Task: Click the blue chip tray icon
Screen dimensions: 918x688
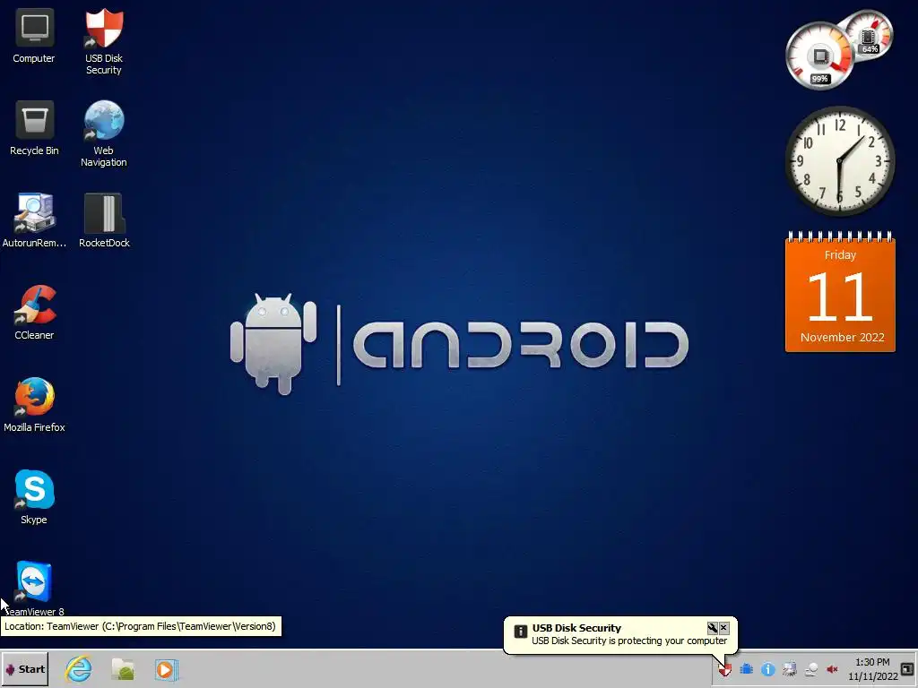Action: tap(747, 669)
